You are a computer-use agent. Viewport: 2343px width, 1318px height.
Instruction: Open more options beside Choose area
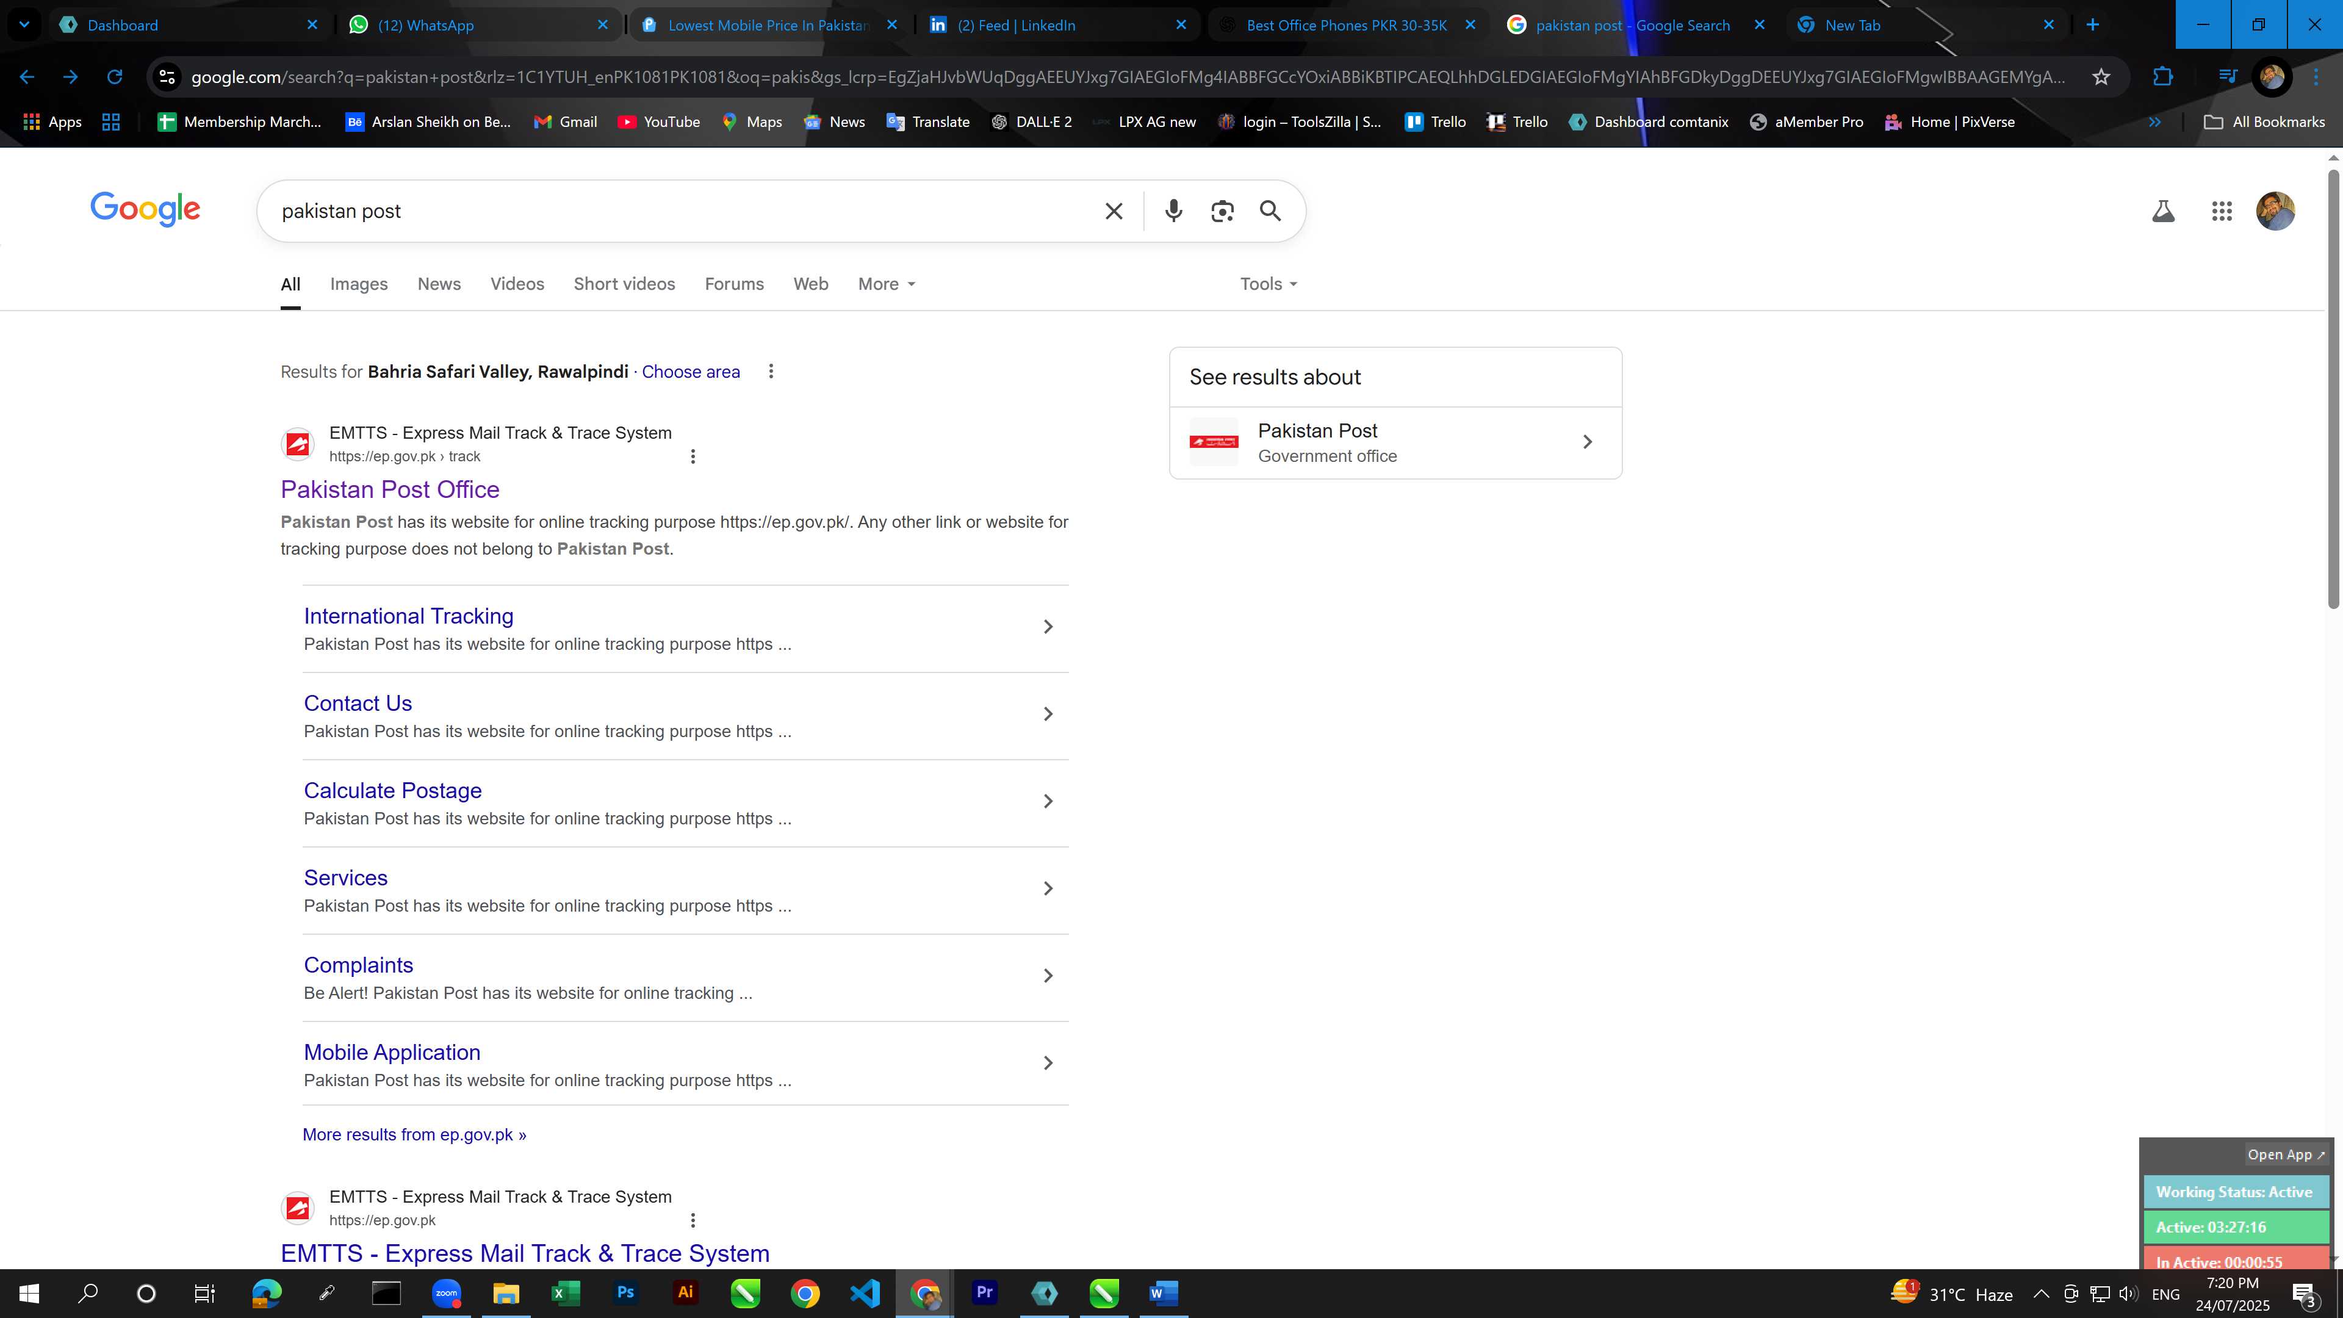771,371
